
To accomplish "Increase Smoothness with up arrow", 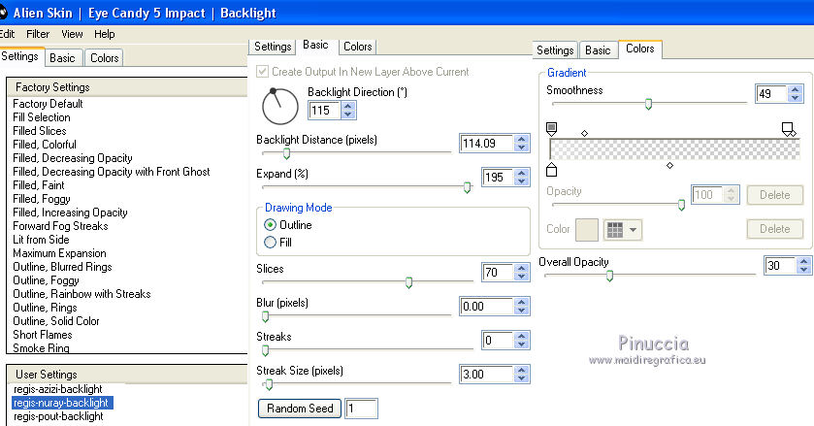I will click(x=795, y=89).
